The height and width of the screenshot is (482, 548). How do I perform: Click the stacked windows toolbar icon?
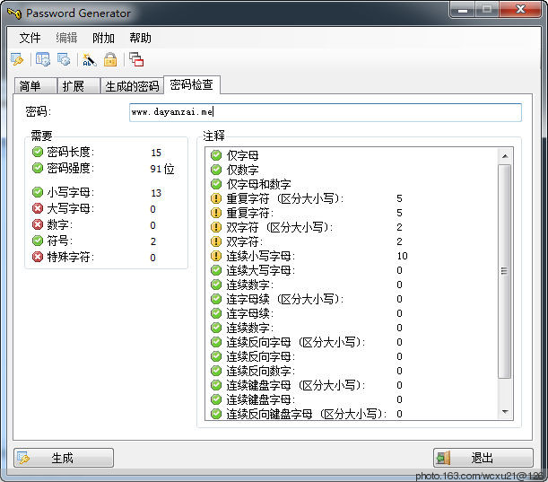(x=136, y=60)
